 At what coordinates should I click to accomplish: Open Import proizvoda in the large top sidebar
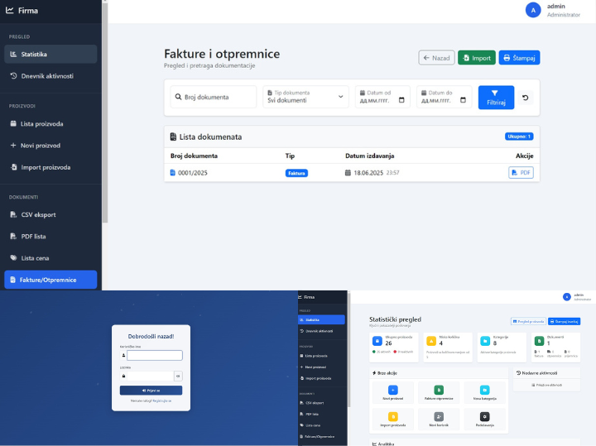[50, 167]
